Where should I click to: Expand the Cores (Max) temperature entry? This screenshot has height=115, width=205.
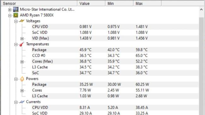pyautogui.click(x=22, y=62)
